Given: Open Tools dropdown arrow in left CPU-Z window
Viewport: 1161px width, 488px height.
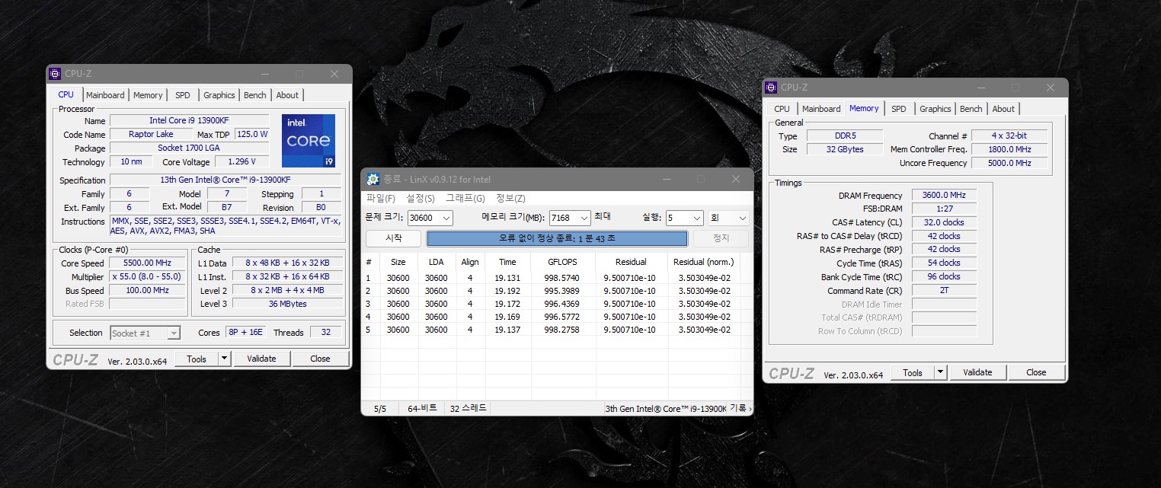Looking at the screenshot, I should 225,359.
